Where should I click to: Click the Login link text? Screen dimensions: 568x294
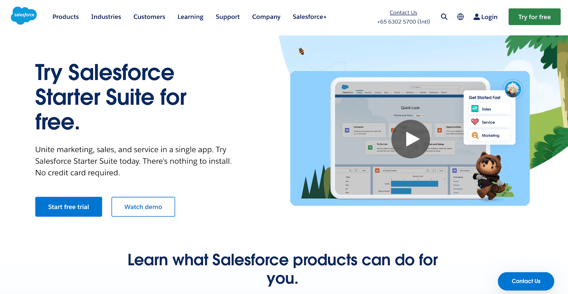(x=490, y=17)
